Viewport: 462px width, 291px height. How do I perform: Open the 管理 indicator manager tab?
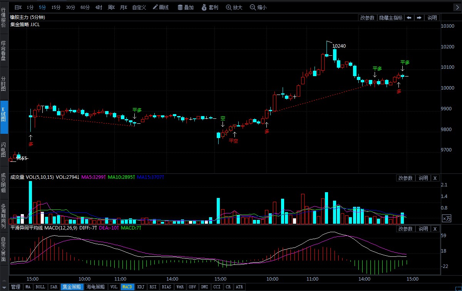coord(15,287)
